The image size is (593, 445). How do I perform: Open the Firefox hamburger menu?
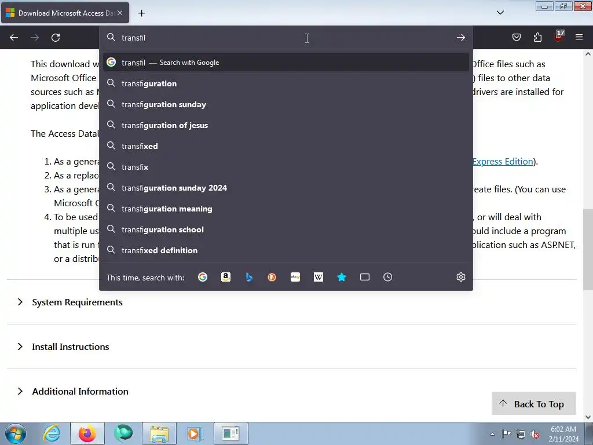coord(579,37)
